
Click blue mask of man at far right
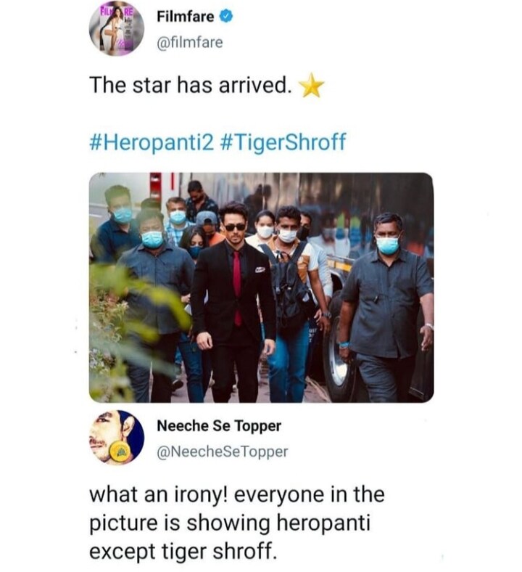coord(387,245)
